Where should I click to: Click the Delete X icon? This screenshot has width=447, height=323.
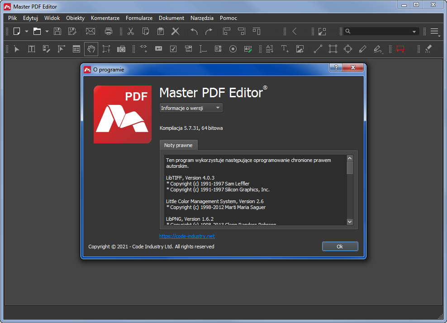click(x=176, y=31)
